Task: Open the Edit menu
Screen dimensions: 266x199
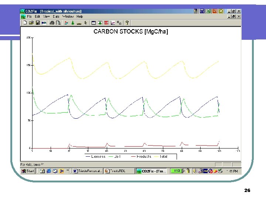Action: point(37,17)
